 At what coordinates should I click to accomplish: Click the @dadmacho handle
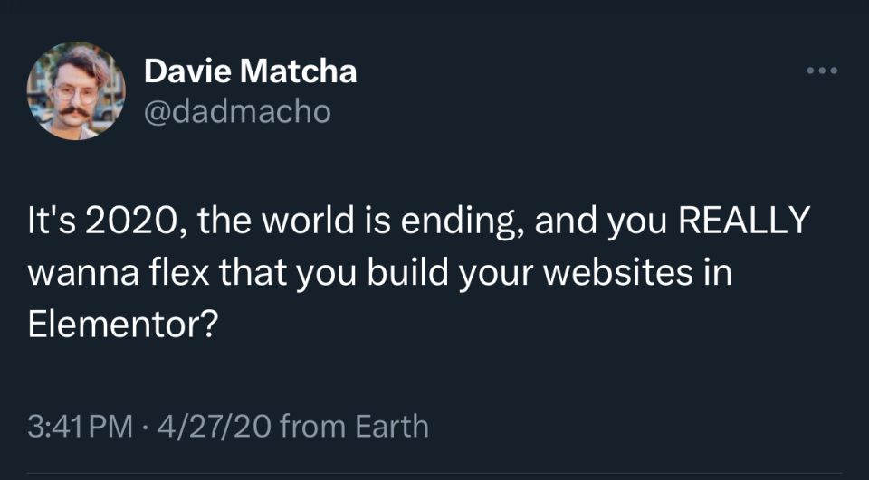pyautogui.click(x=237, y=112)
